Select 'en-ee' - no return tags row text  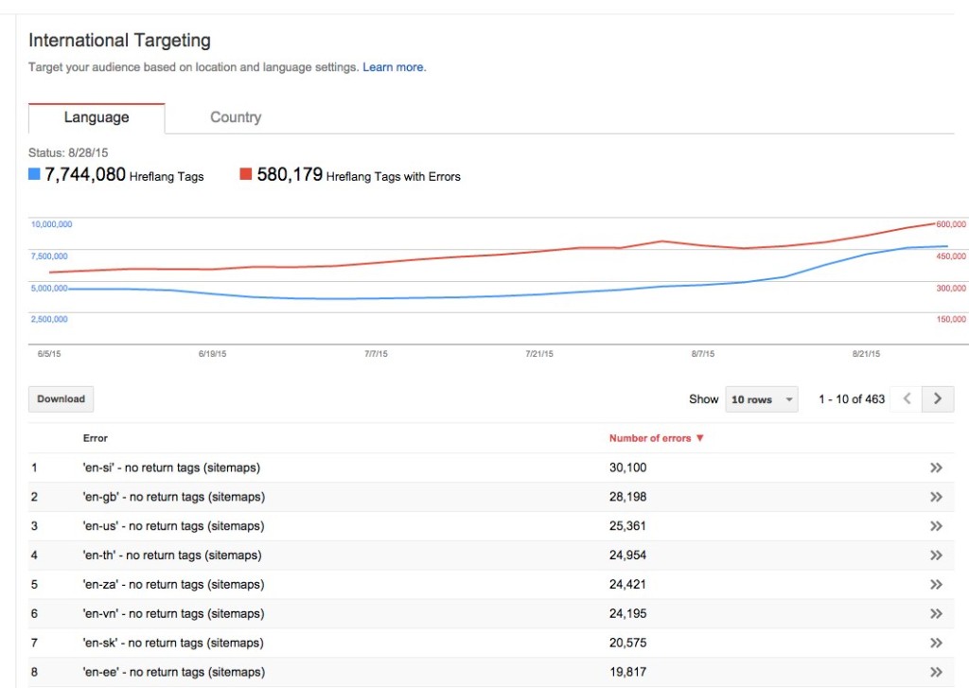(x=174, y=672)
